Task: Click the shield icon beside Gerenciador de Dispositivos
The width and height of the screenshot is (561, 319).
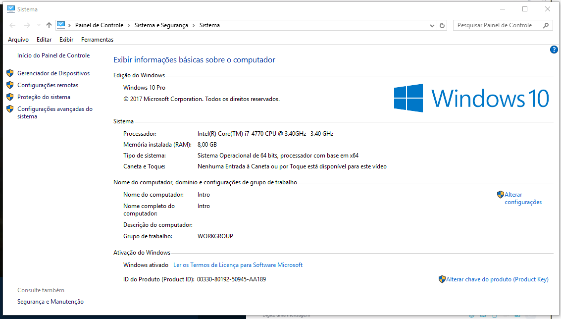Action: click(x=10, y=73)
